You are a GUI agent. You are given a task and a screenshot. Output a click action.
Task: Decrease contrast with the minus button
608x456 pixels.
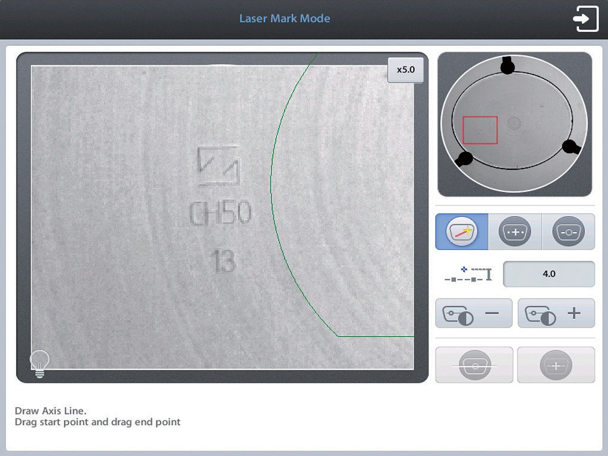(474, 313)
